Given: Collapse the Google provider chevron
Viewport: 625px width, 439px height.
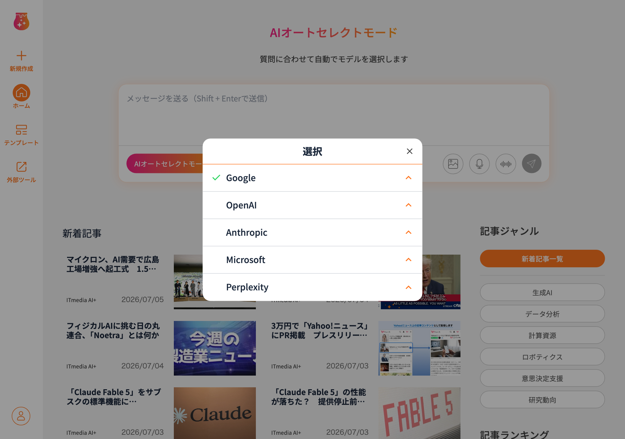Looking at the screenshot, I should [409, 178].
